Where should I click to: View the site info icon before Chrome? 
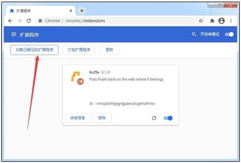(x=40, y=21)
